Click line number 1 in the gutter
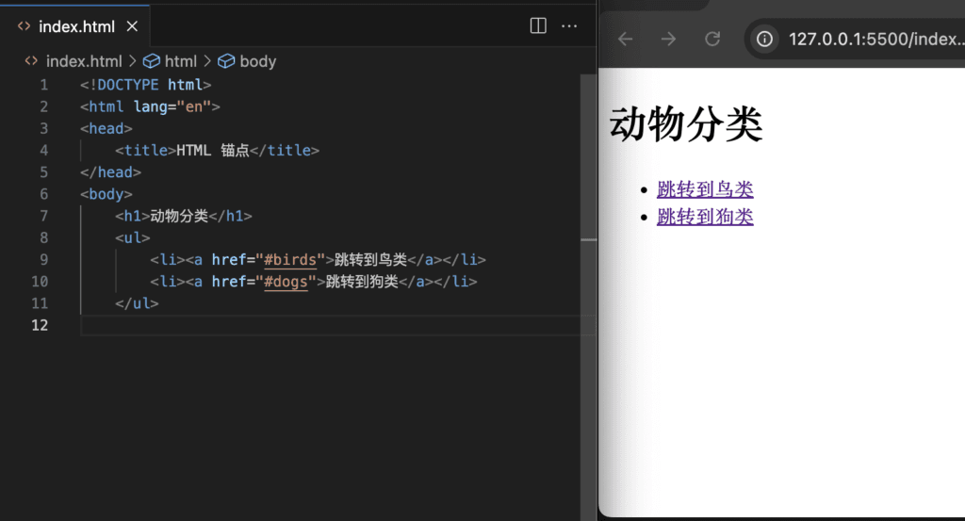This screenshot has width=965, height=521. (x=43, y=85)
